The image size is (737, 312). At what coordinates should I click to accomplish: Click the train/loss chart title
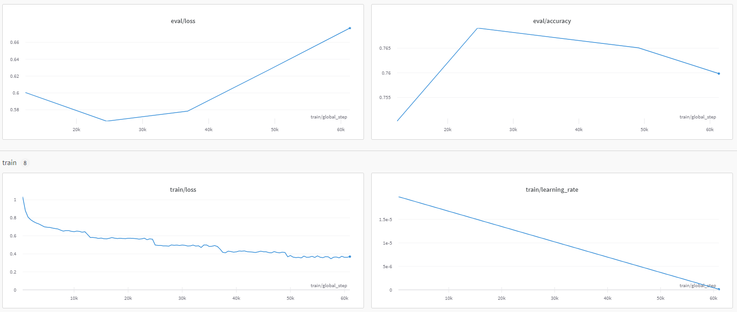coord(183,190)
